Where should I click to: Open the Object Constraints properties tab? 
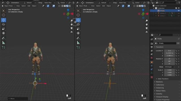pos(152,69)
